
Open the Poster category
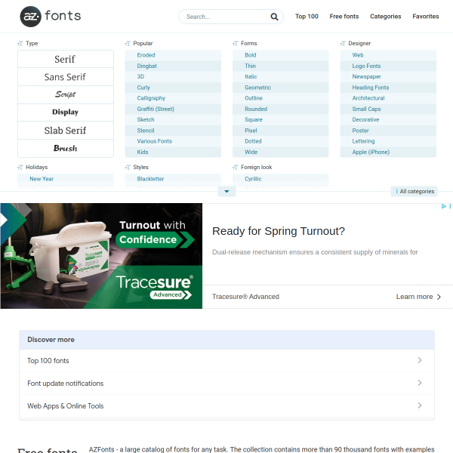click(388, 131)
